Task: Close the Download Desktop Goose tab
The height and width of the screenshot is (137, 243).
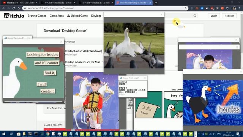Action: [150, 3]
